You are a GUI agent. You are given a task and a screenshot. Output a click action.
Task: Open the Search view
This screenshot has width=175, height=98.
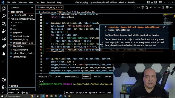point(4,16)
